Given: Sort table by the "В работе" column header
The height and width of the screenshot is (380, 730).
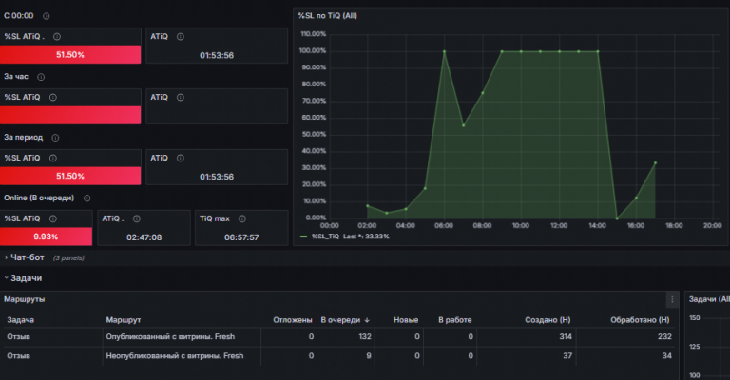Looking at the screenshot, I should point(455,320).
